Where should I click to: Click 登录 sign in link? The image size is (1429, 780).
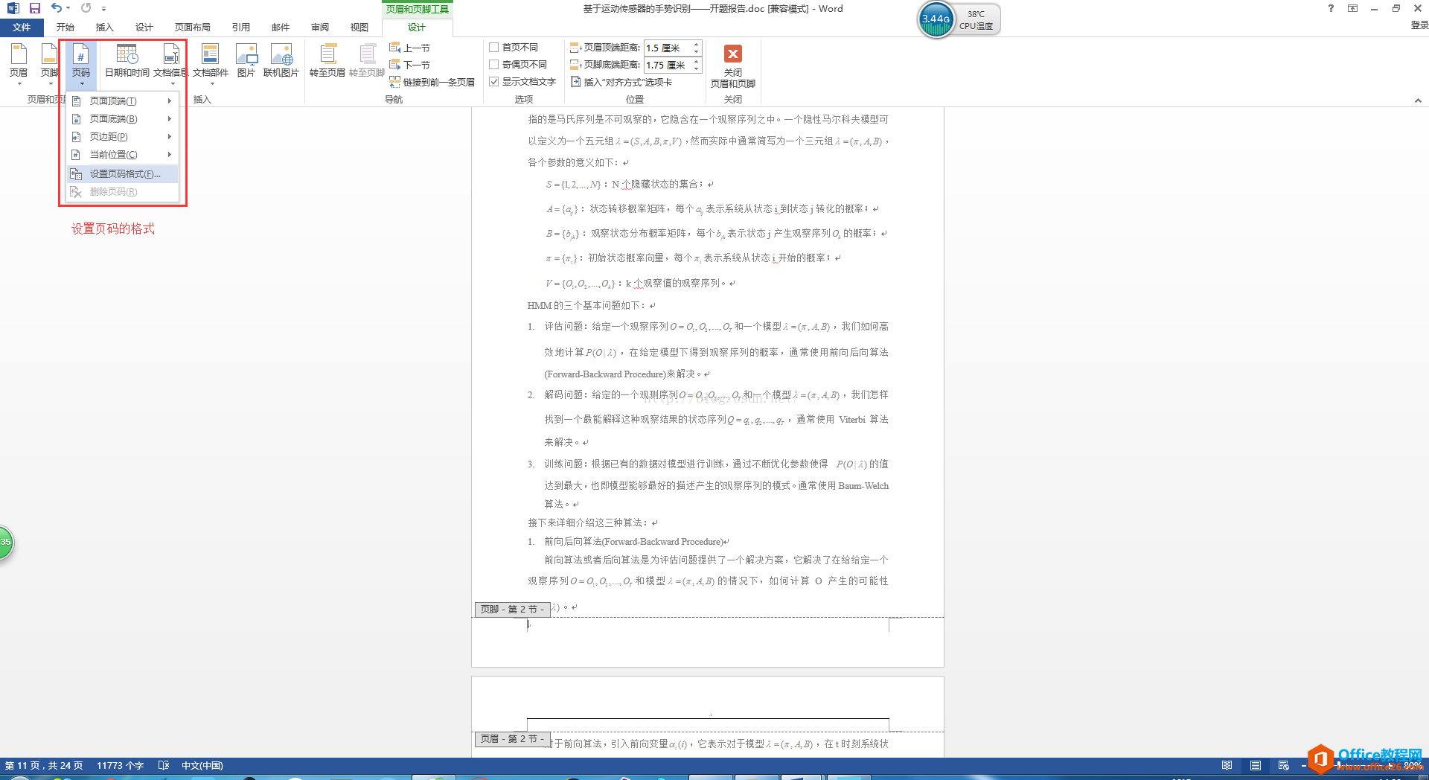(x=1419, y=25)
